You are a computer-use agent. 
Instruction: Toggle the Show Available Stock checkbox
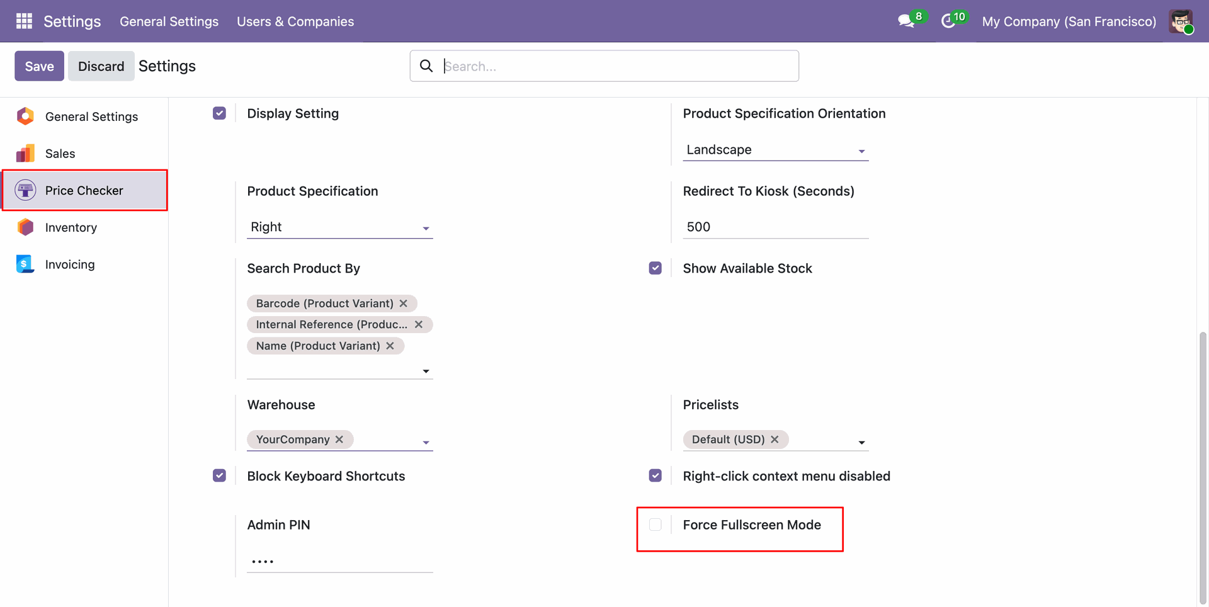656,268
